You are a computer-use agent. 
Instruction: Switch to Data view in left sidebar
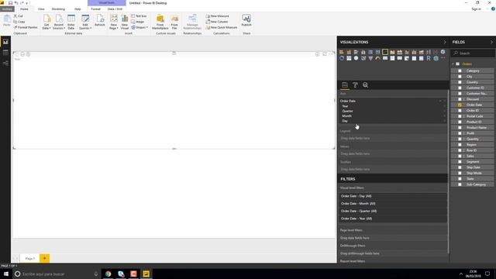[x=5, y=53]
